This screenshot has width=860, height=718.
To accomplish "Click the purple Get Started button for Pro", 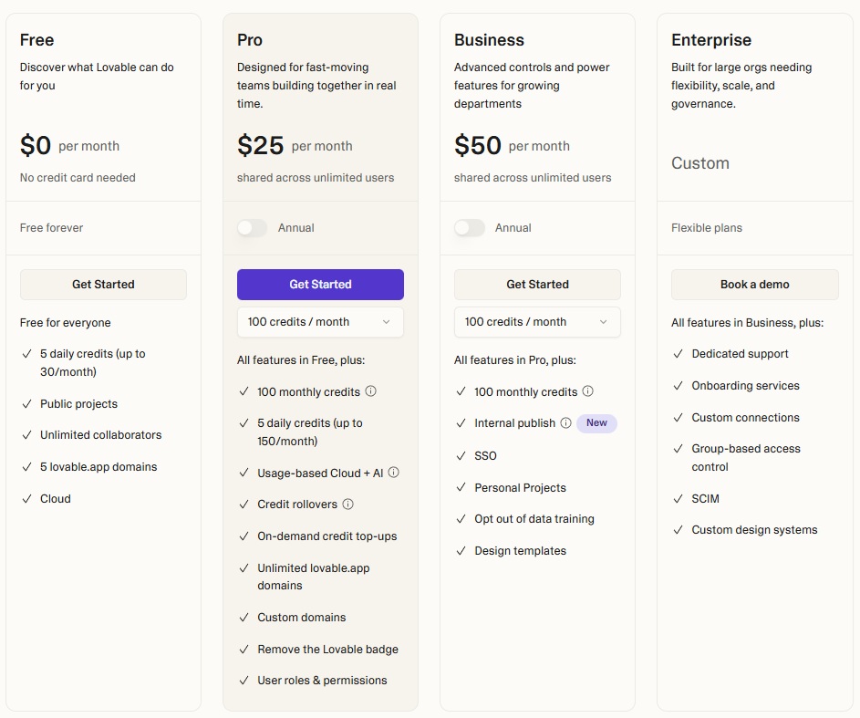I will pos(320,284).
